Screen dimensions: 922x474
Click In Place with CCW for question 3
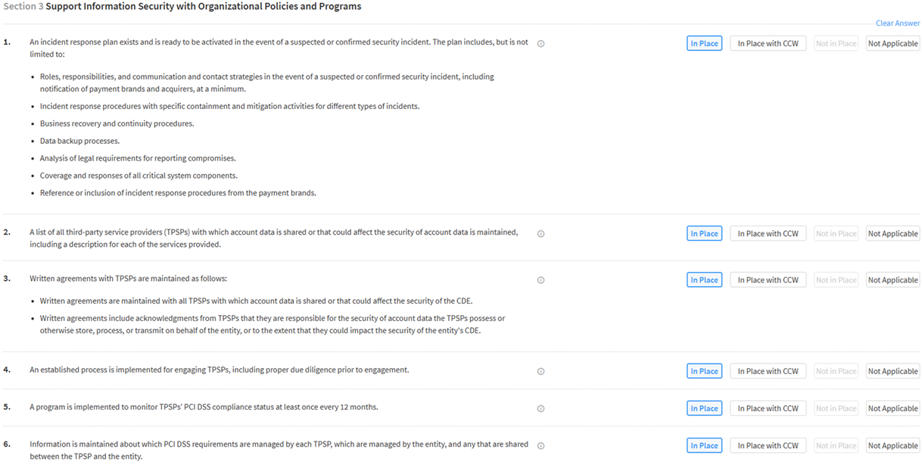point(768,280)
